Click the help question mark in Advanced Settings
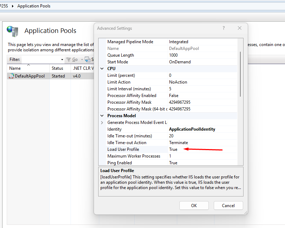 click(224, 28)
